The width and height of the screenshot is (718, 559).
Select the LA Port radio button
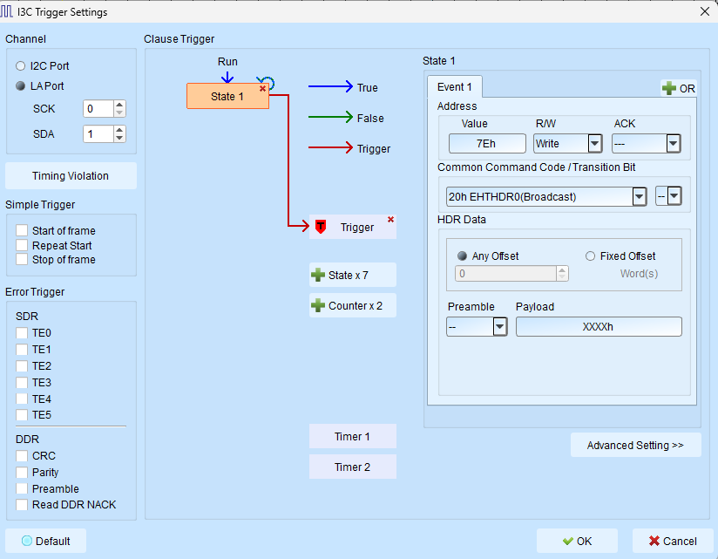(x=20, y=85)
